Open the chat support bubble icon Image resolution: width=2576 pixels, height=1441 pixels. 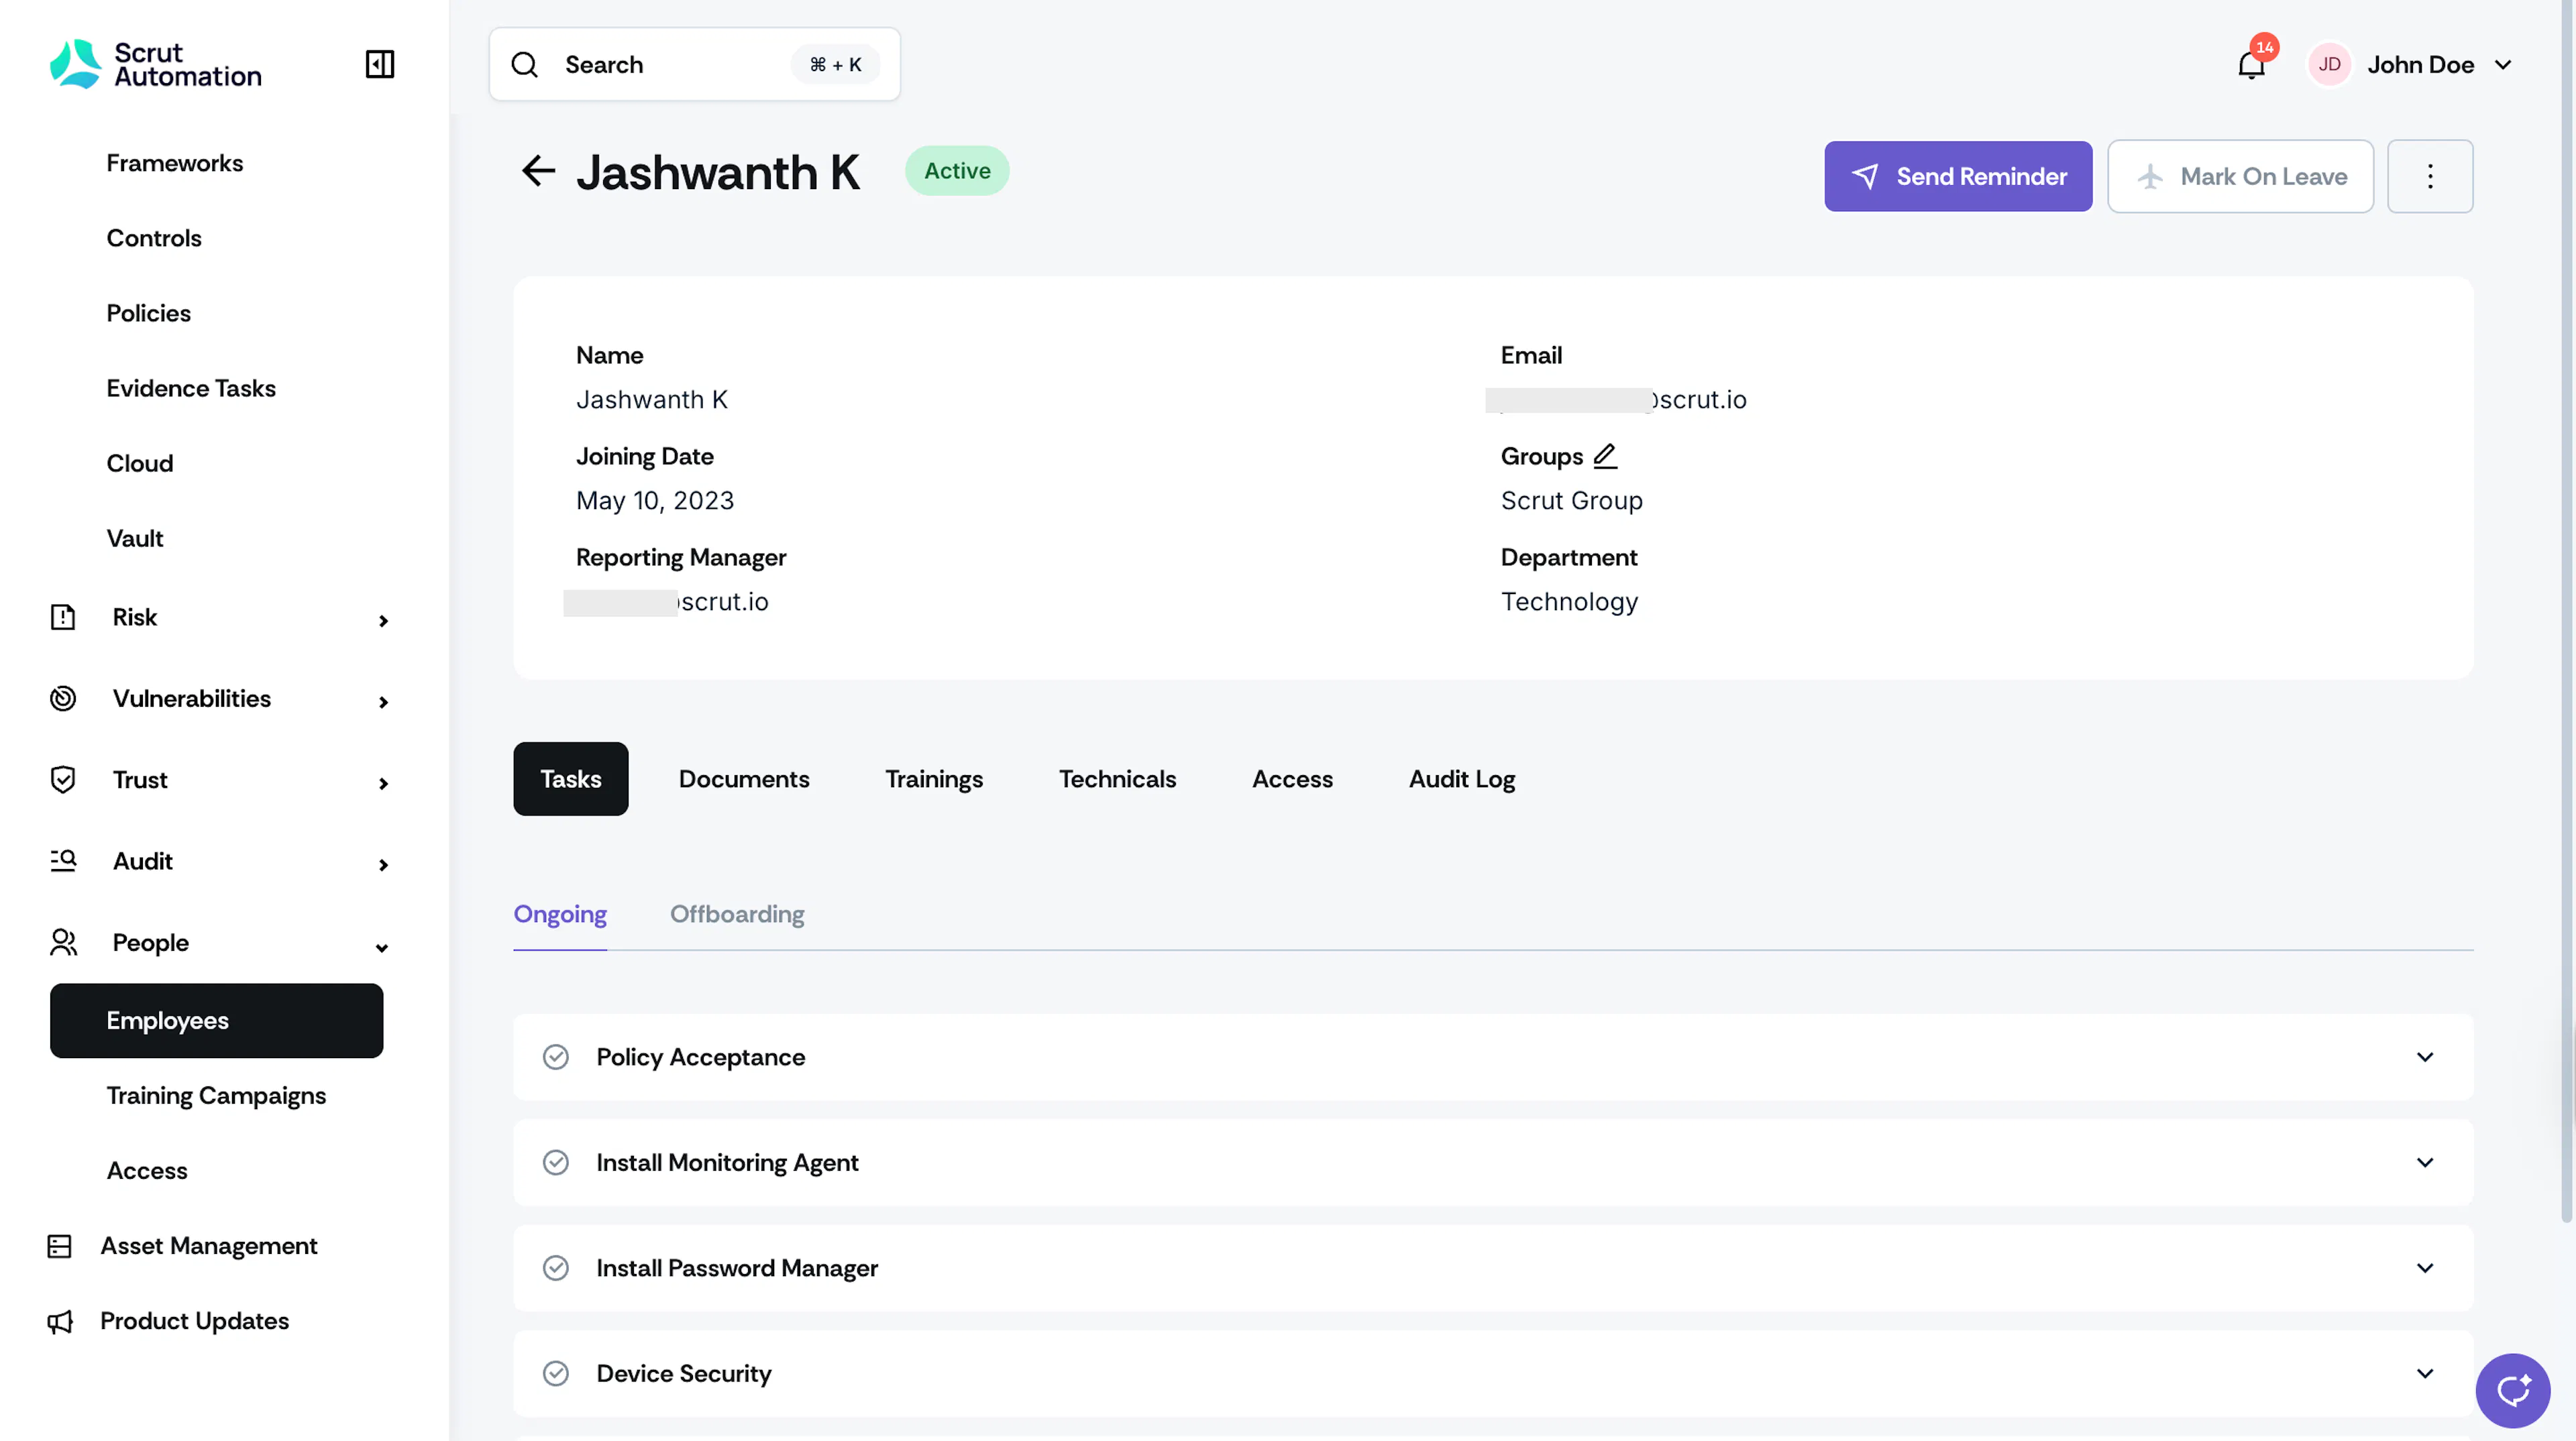coord(2512,1390)
